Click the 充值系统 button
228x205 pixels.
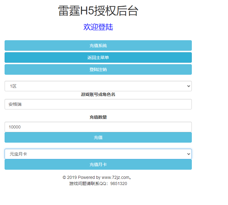pos(98,45)
